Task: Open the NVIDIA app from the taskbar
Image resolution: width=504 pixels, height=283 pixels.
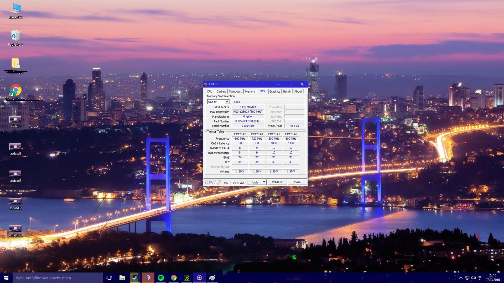Action: click(x=186, y=278)
